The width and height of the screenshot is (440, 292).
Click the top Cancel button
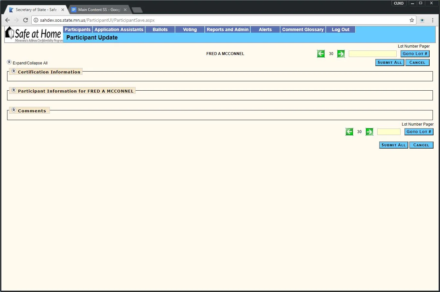[417, 62]
